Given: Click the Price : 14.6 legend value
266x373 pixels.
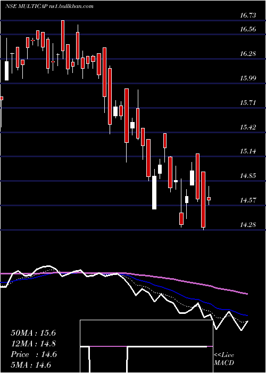Looking at the screenshot, I should click(34, 354).
